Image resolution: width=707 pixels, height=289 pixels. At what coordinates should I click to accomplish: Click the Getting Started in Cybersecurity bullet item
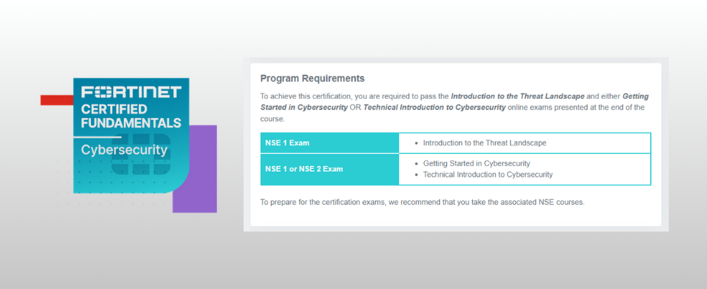[x=476, y=163]
